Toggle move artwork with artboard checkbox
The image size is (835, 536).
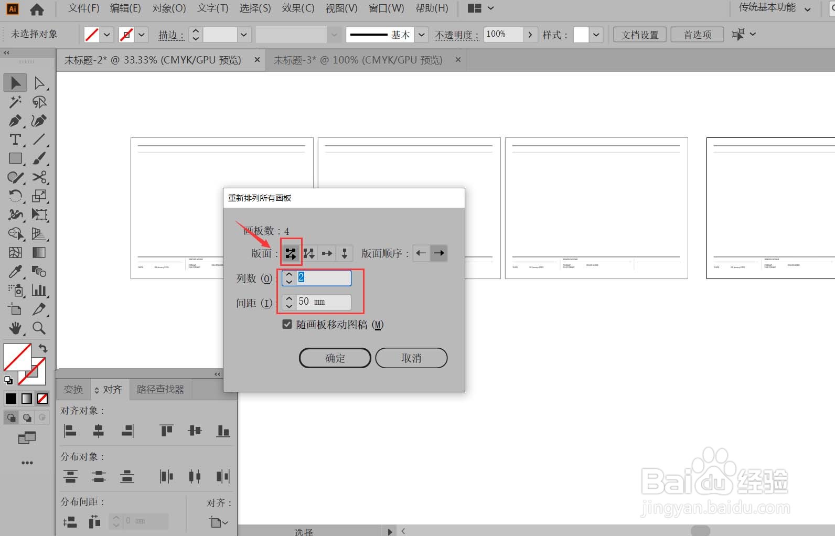[x=287, y=324]
